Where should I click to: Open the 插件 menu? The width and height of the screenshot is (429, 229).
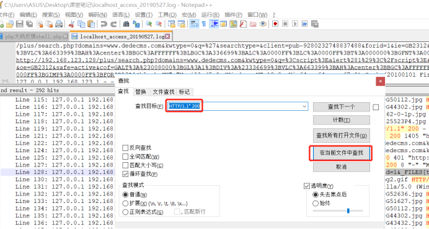coord(233,15)
